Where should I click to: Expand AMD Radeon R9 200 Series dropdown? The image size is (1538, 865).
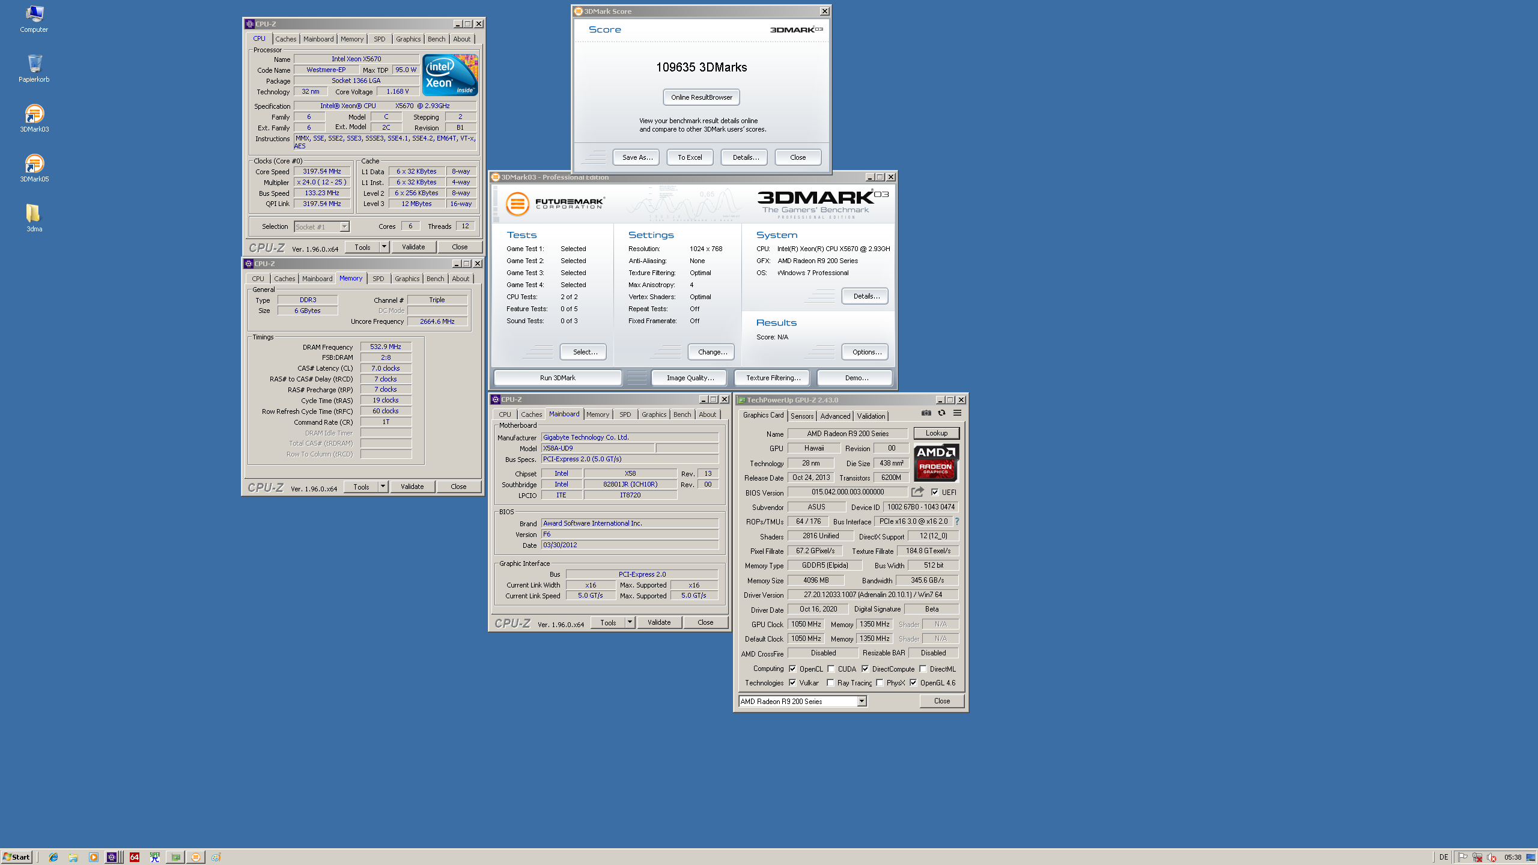[x=862, y=701]
